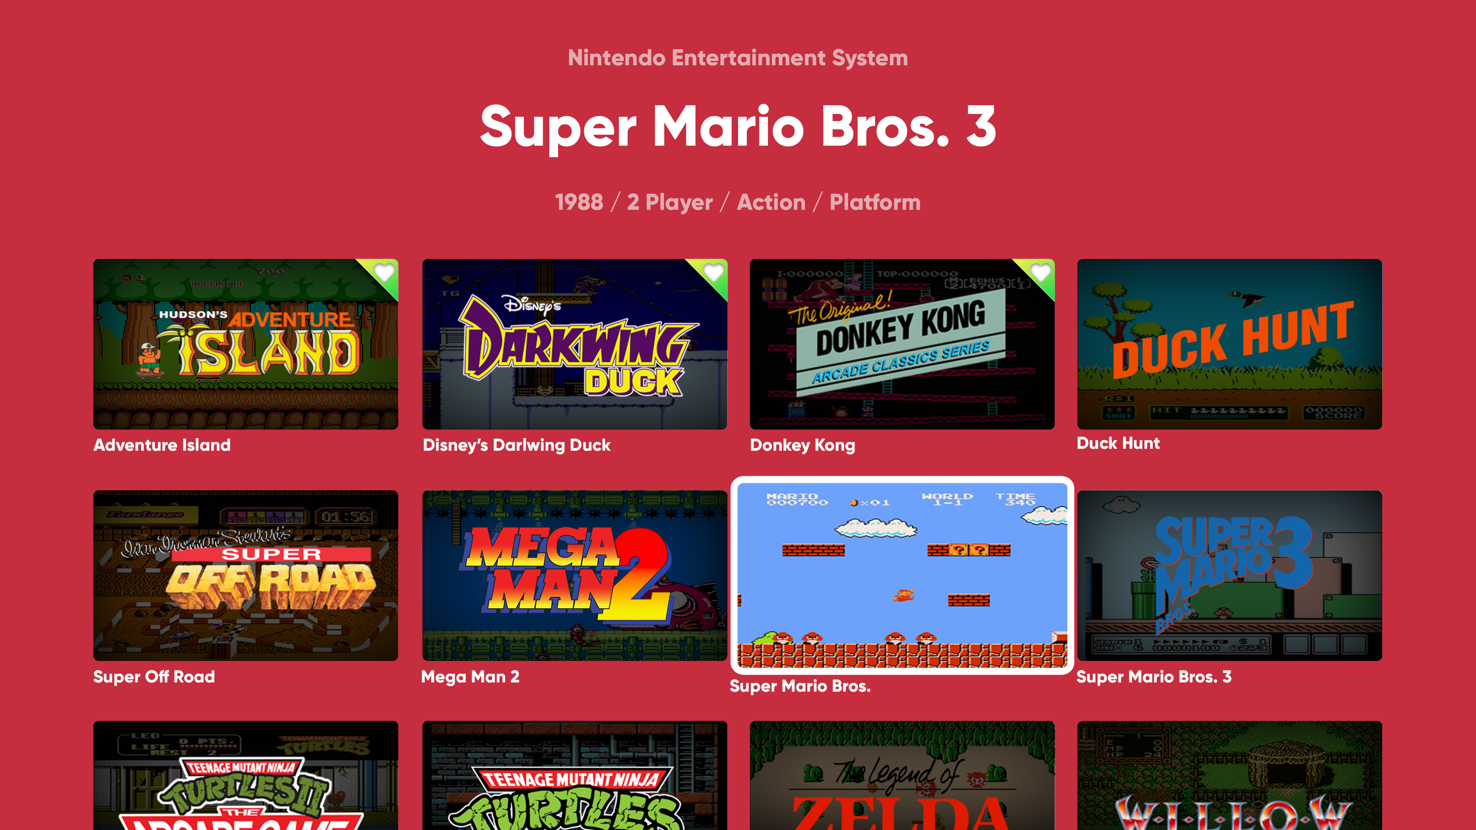Viewport: 1476px width, 830px height.
Task: Open The Legend of Zelda cover
Action: (902, 775)
